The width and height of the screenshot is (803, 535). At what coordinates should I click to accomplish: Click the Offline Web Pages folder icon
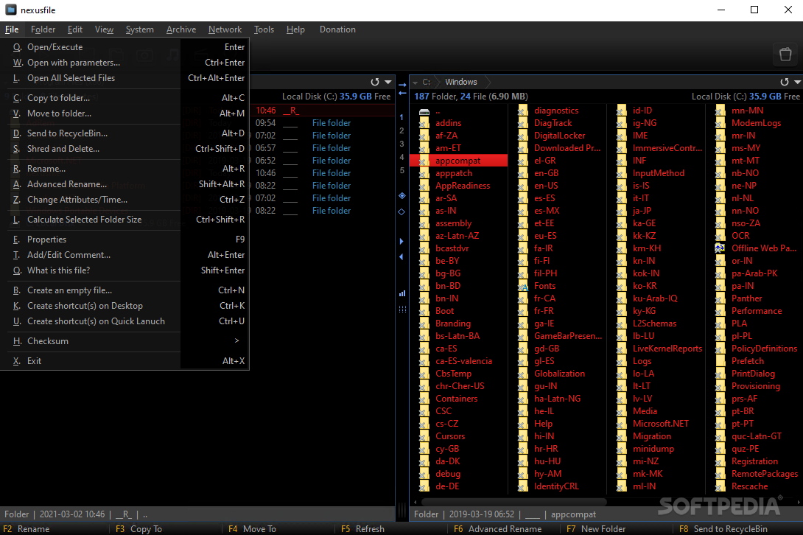click(x=720, y=248)
